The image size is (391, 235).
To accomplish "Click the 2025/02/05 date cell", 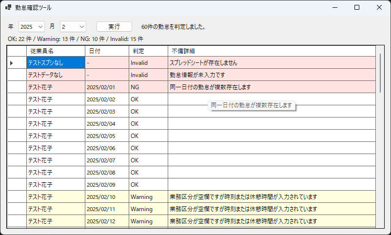I will click(x=107, y=136).
